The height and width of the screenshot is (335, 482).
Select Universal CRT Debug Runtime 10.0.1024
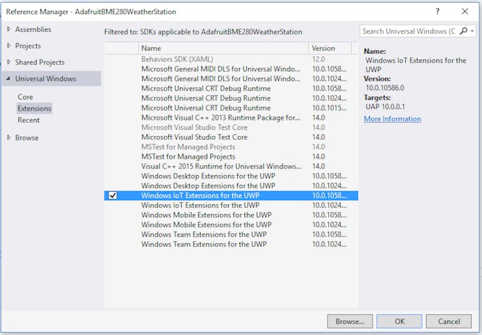pyautogui.click(x=231, y=98)
